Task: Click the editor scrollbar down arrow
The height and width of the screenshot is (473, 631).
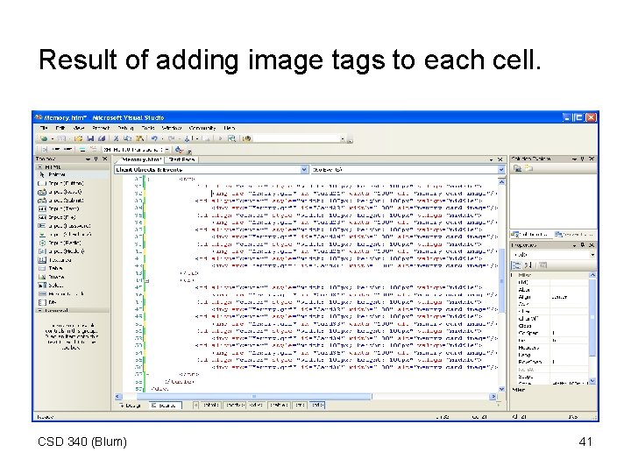Action: pyautogui.click(x=501, y=389)
